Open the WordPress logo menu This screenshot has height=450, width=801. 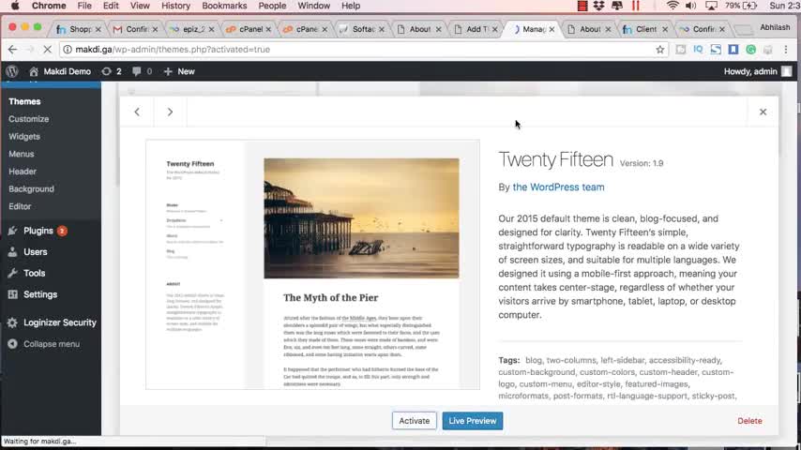pos(12,71)
